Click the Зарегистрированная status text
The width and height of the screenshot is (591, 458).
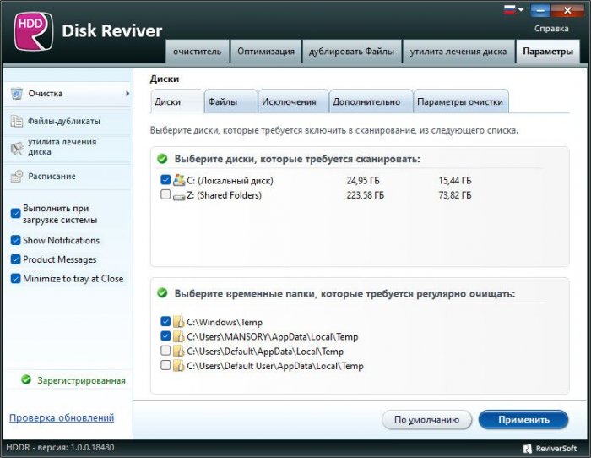tap(81, 380)
